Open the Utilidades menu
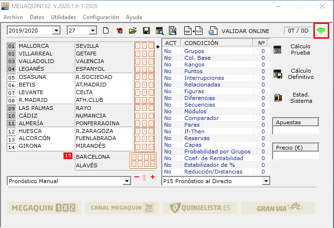The height and width of the screenshot is (228, 334). 63,17
